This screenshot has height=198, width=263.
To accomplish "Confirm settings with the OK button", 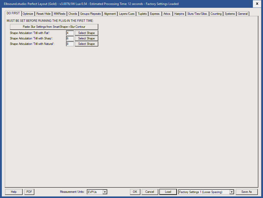I will [135, 192].
